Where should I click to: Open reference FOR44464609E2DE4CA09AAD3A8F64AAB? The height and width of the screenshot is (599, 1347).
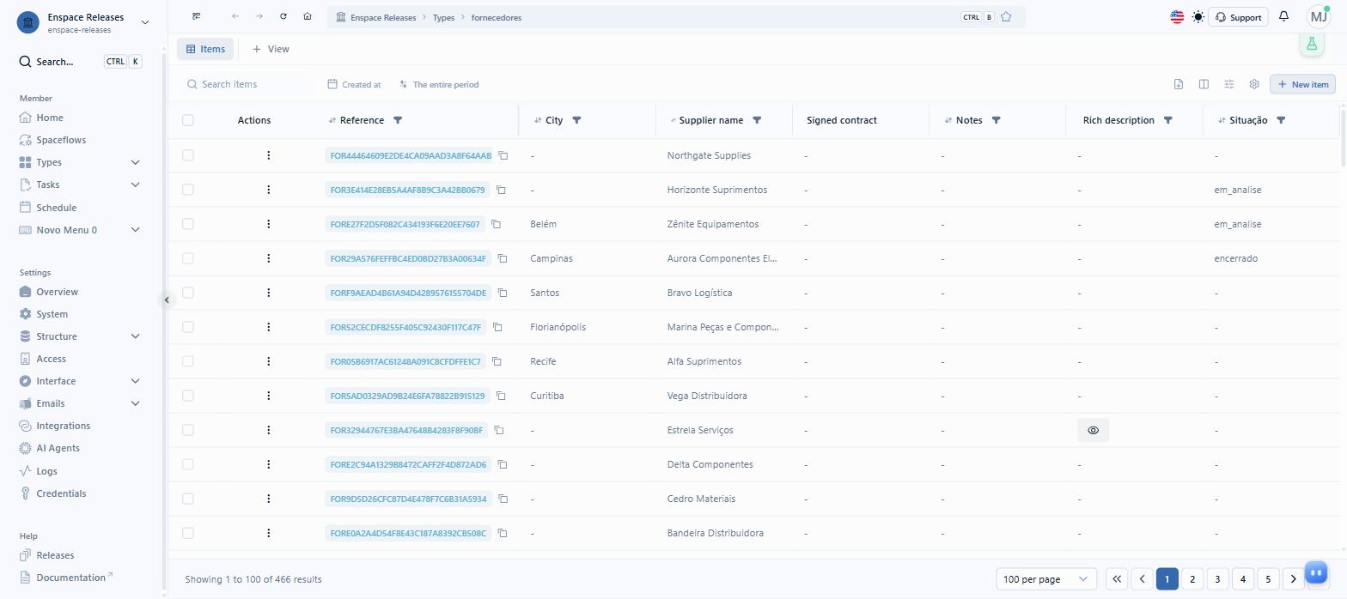[411, 155]
